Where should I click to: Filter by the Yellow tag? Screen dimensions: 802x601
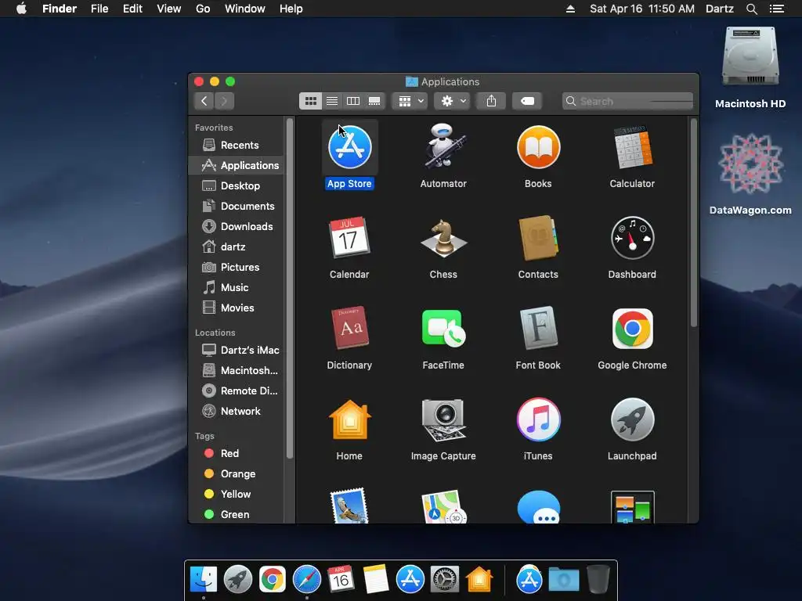[236, 495]
